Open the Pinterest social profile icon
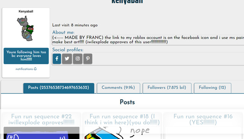 pyautogui.click(x=88, y=58)
